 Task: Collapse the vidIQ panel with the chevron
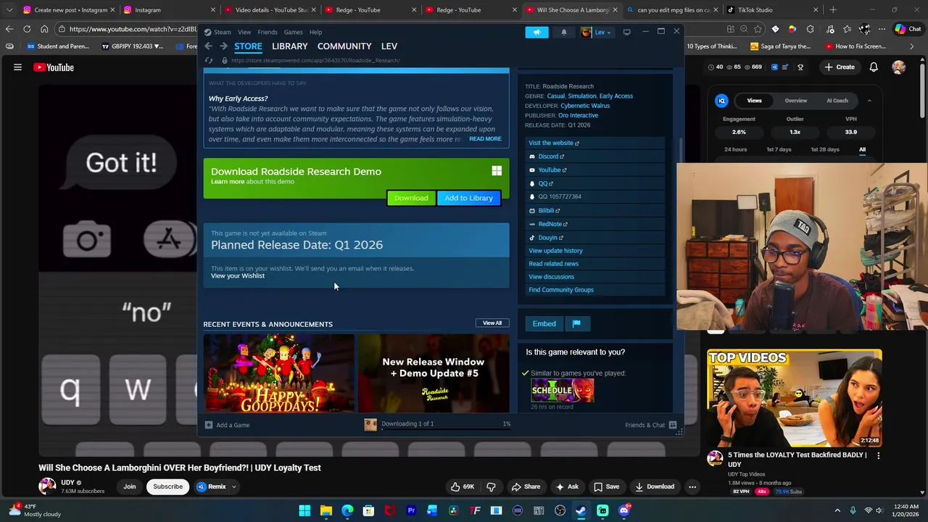[869, 101]
